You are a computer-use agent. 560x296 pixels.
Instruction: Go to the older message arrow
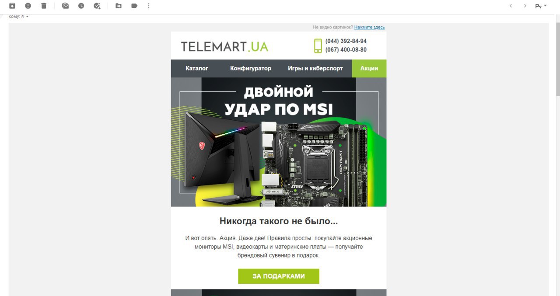click(x=525, y=6)
